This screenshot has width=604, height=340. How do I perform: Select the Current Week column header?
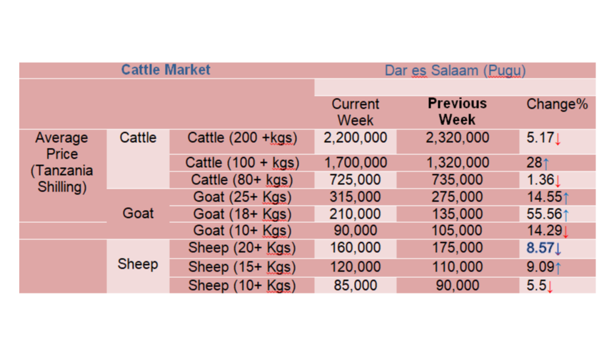pos(355,112)
